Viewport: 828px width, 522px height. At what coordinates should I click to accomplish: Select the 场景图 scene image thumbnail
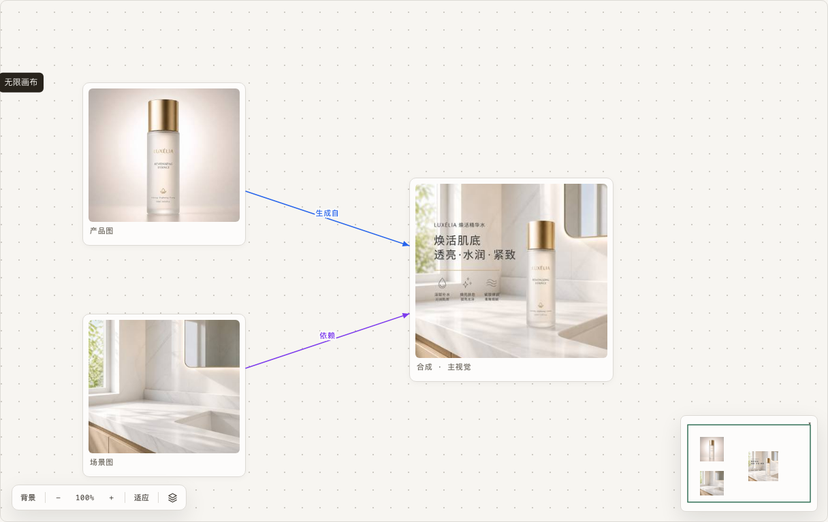pos(164,387)
